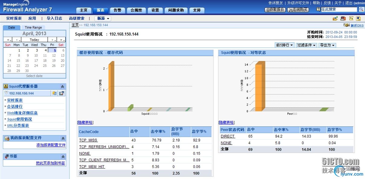Open 实时报表 in the submenu bar

pyautogui.click(x=14, y=18)
